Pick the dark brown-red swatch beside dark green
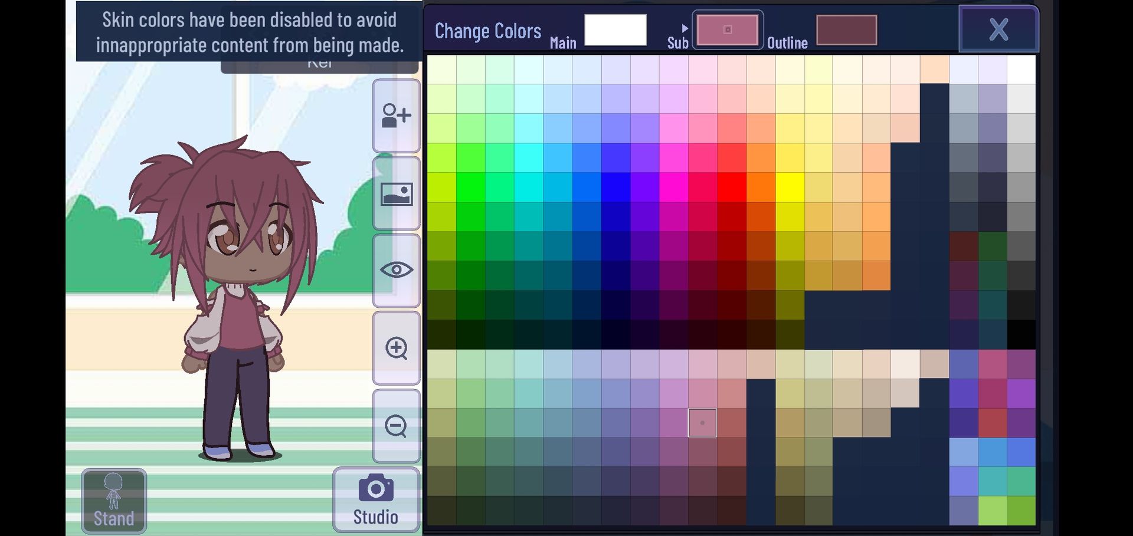 tap(964, 246)
